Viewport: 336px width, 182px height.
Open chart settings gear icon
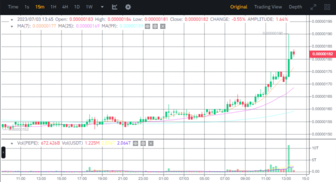128,7
